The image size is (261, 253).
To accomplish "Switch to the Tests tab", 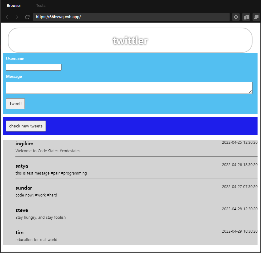I will click(41, 5).
